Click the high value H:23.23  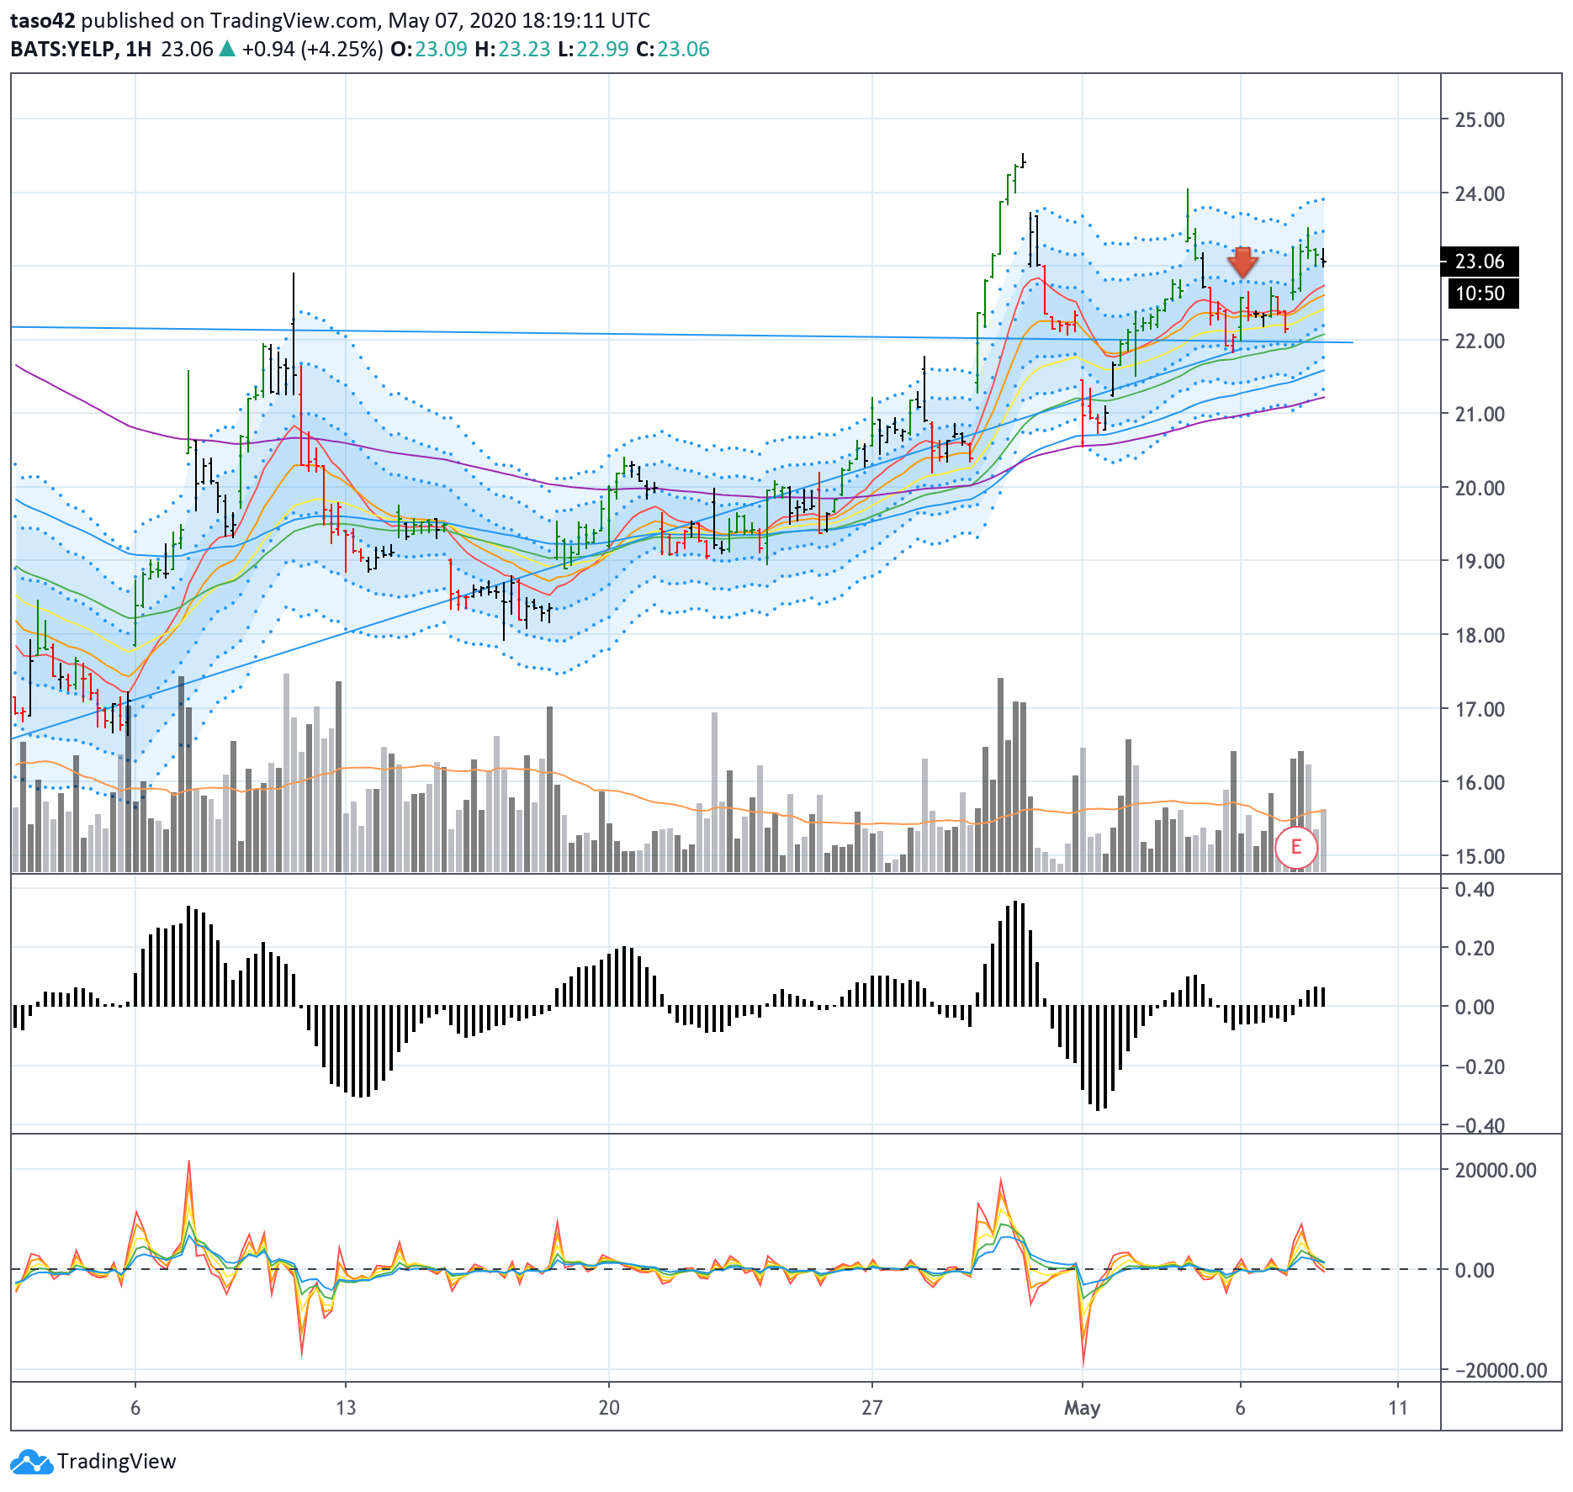click(512, 50)
